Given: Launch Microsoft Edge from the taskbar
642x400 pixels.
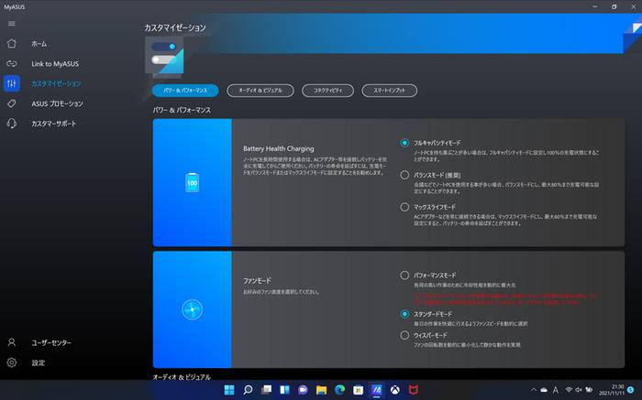Looking at the screenshot, I should click(x=340, y=390).
